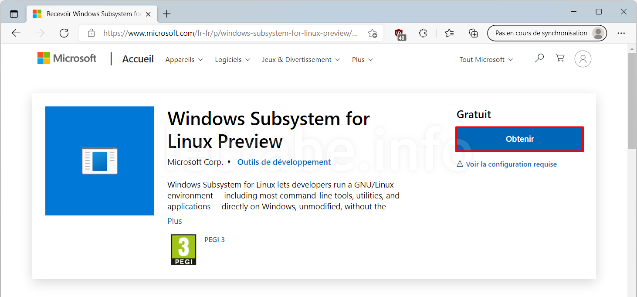Click the Pas en cours de synchronisation profile button
This screenshot has width=637, height=297.
point(547,33)
